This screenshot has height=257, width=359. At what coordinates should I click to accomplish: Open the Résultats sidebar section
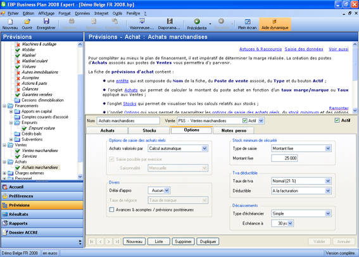(x=42, y=214)
